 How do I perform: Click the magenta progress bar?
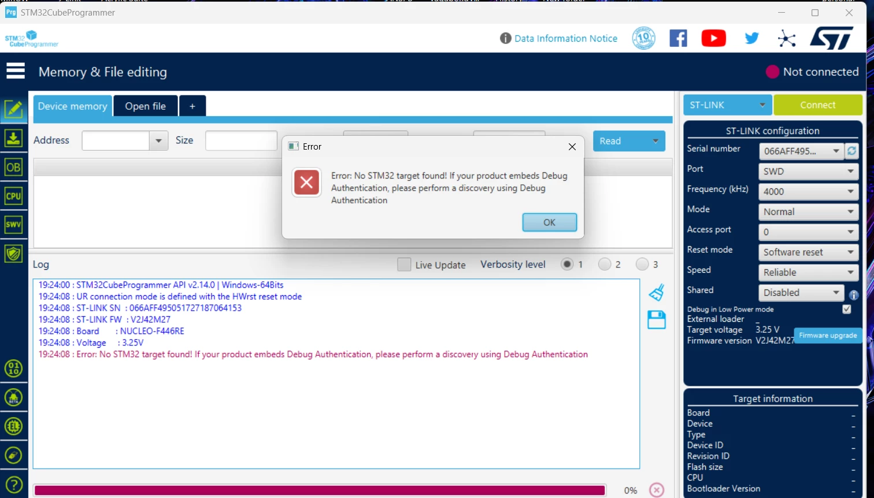coord(320,490)
